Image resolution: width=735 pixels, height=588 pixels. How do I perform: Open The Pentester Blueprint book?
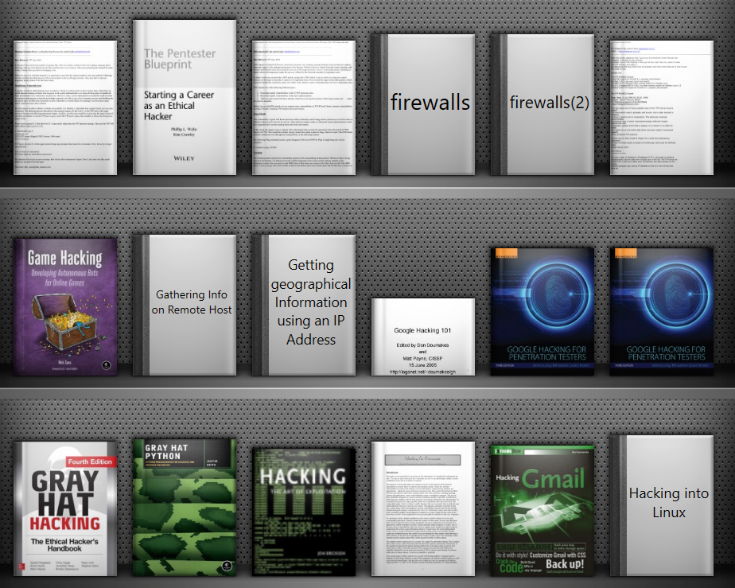click(185, 98)
